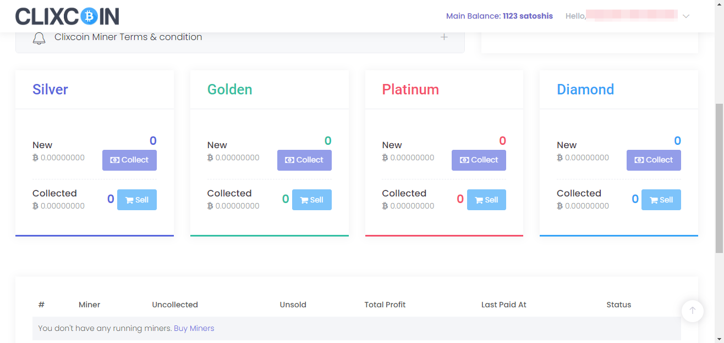Click the Platinum card heading

[x=410, y=89]
